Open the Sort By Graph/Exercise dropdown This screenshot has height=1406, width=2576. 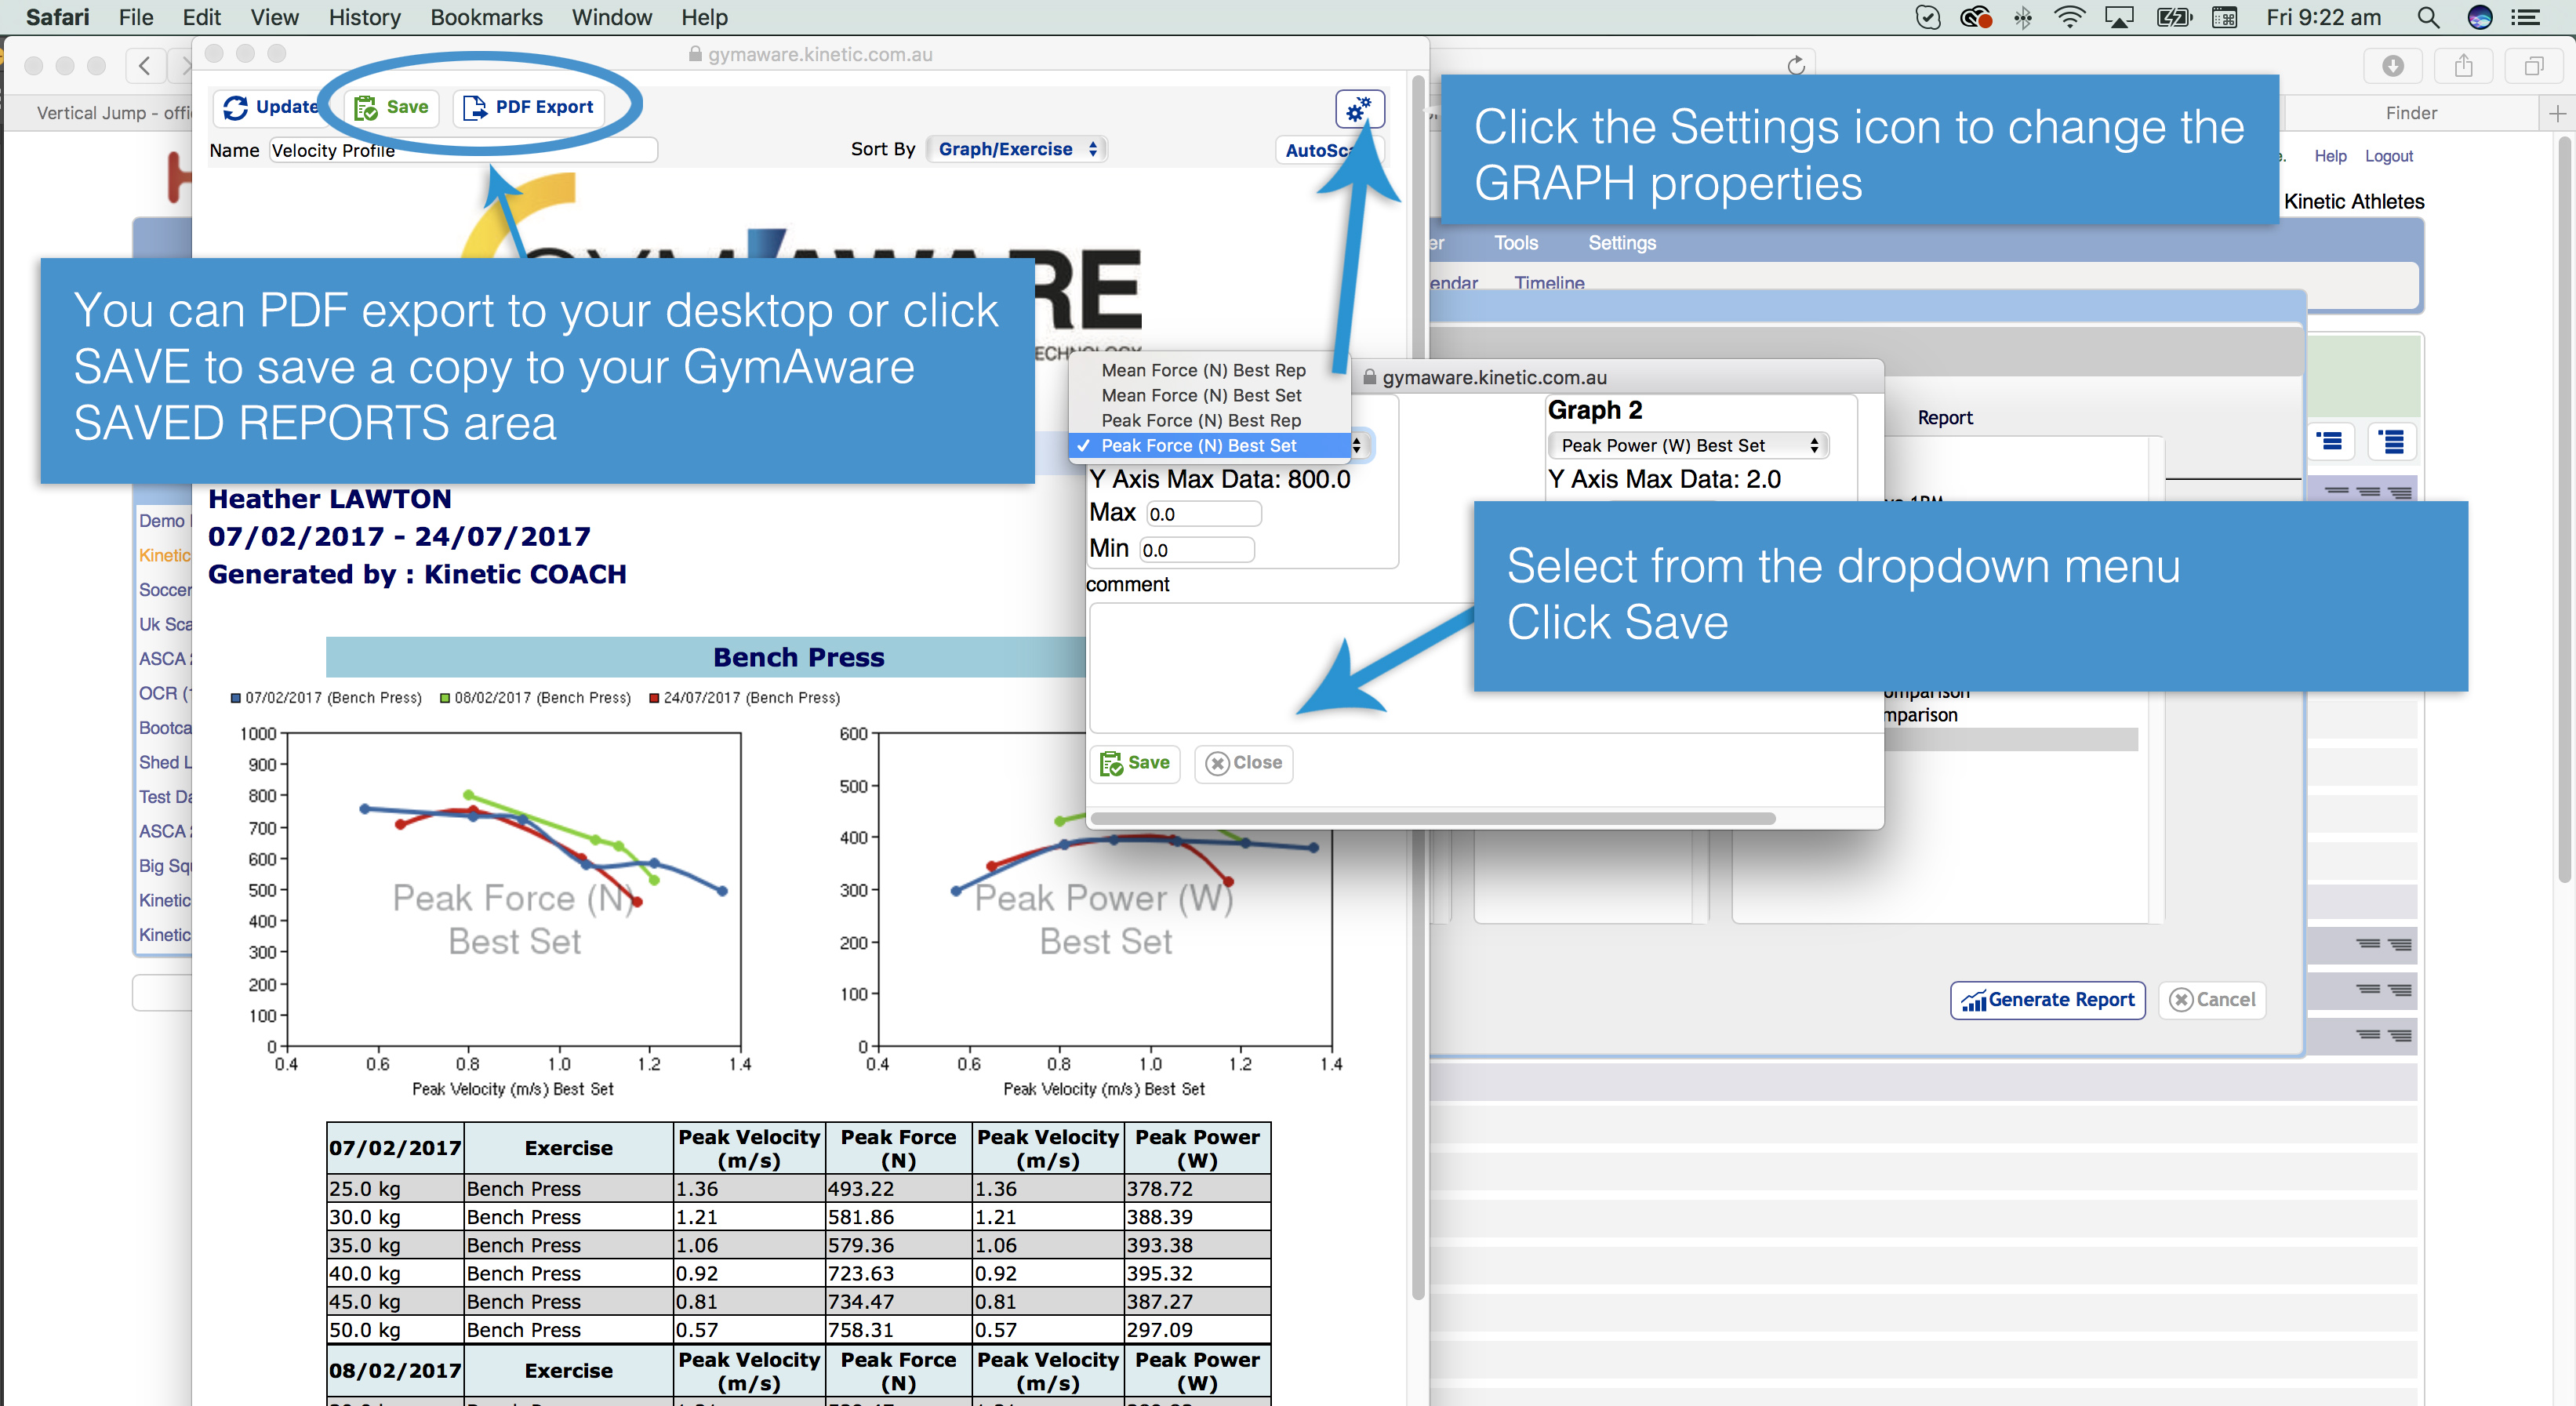coord(1017,149)
